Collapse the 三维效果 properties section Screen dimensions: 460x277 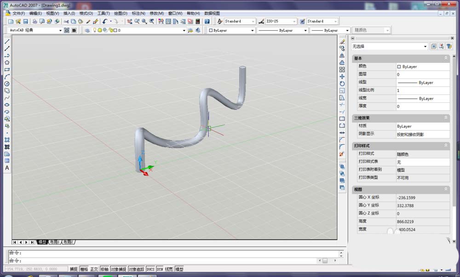tap(445, 118)
